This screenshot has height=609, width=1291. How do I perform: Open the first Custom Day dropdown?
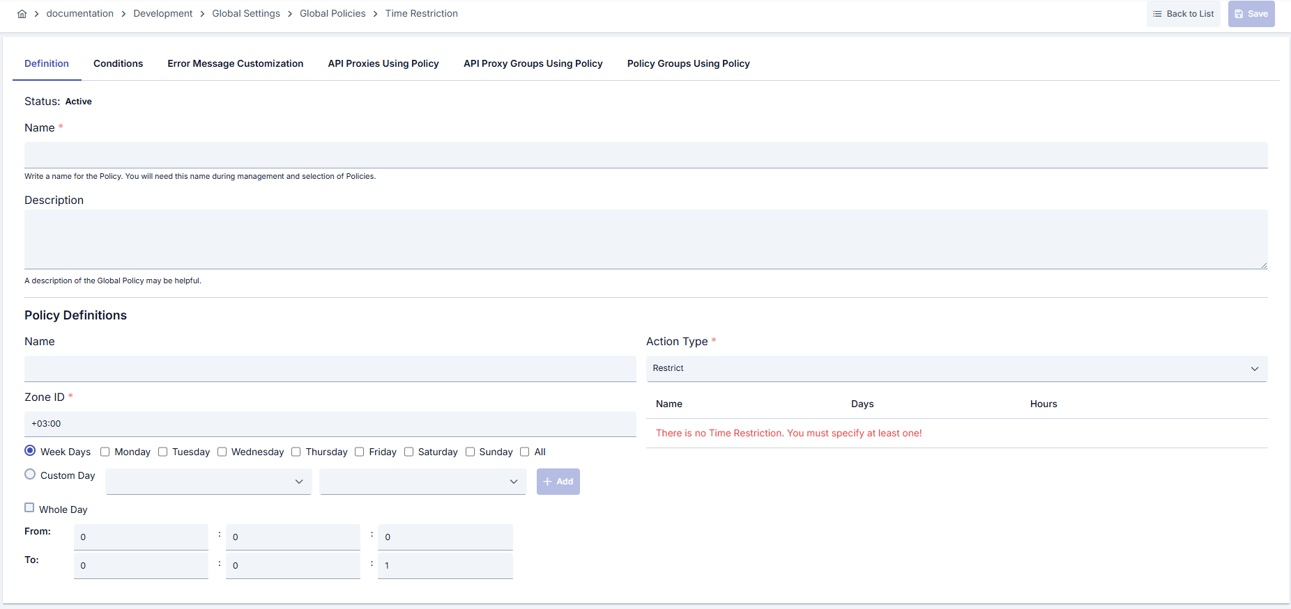tap(208, 482)
